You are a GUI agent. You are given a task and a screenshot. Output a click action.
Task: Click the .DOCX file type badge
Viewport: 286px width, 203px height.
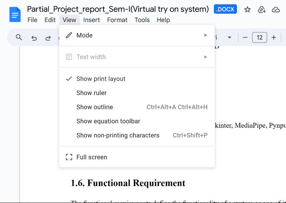tap(225, 10)
